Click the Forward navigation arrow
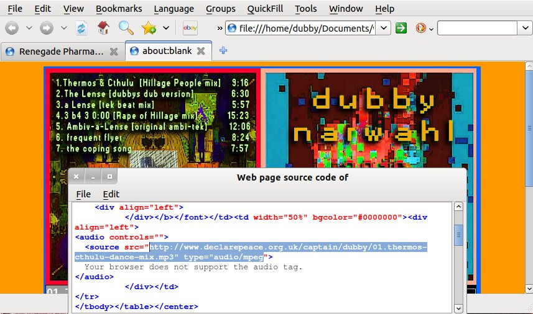Image resolution: width=533 pixels, height=314 pixels. (x=47, y=29)
